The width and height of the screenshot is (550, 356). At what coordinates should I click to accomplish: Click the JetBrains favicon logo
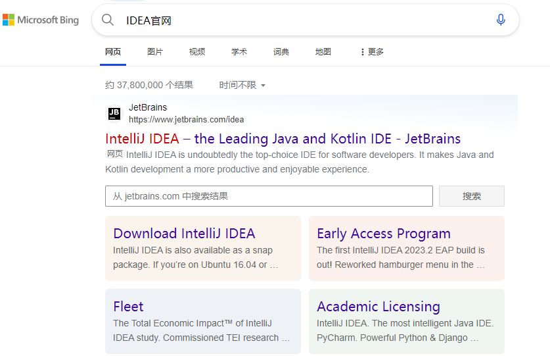pos(114,113)
